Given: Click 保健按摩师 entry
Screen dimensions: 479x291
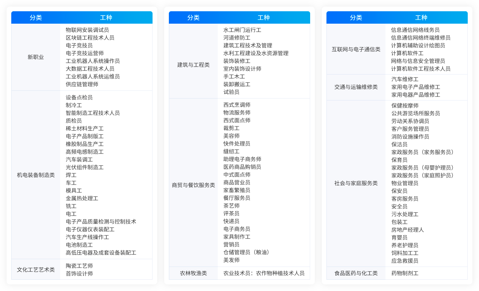Looking at the screenshot, I should [x=405, y=106].
